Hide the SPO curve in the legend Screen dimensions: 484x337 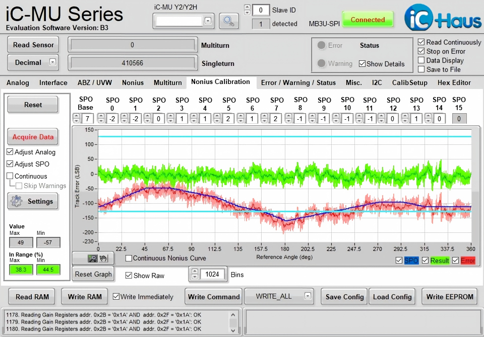pos(399,261)
